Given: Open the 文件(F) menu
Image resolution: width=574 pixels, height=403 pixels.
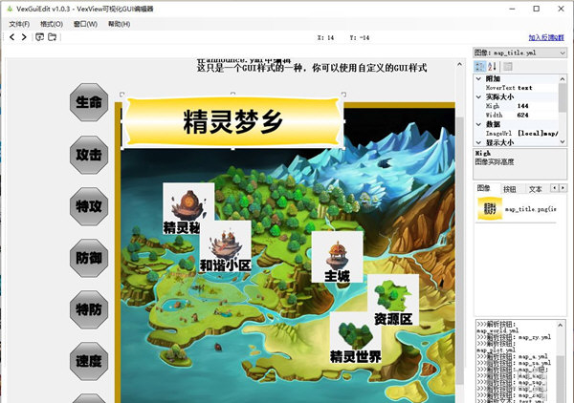Looking at the screenshot, I should tap(19, 23).
